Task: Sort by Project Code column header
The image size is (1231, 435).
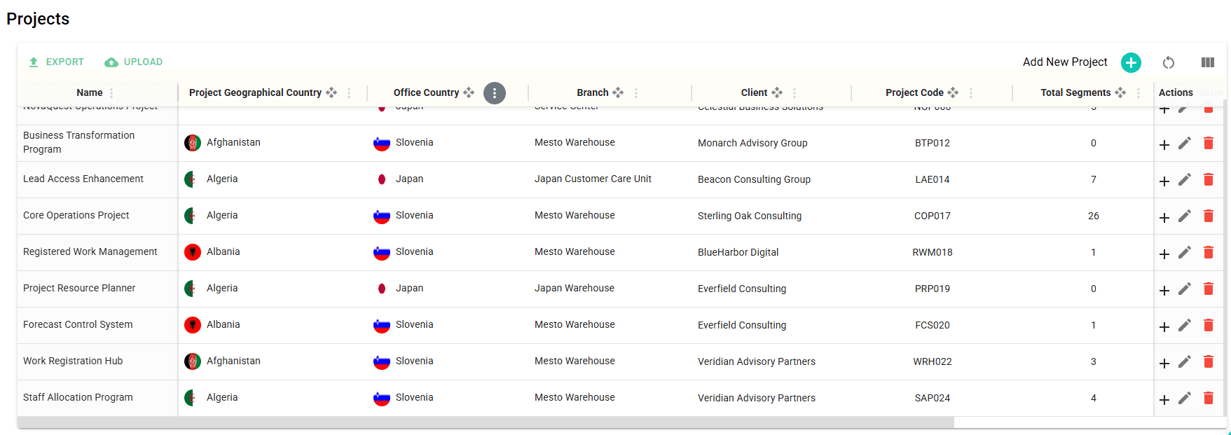Action: click(x=914, y=92)
